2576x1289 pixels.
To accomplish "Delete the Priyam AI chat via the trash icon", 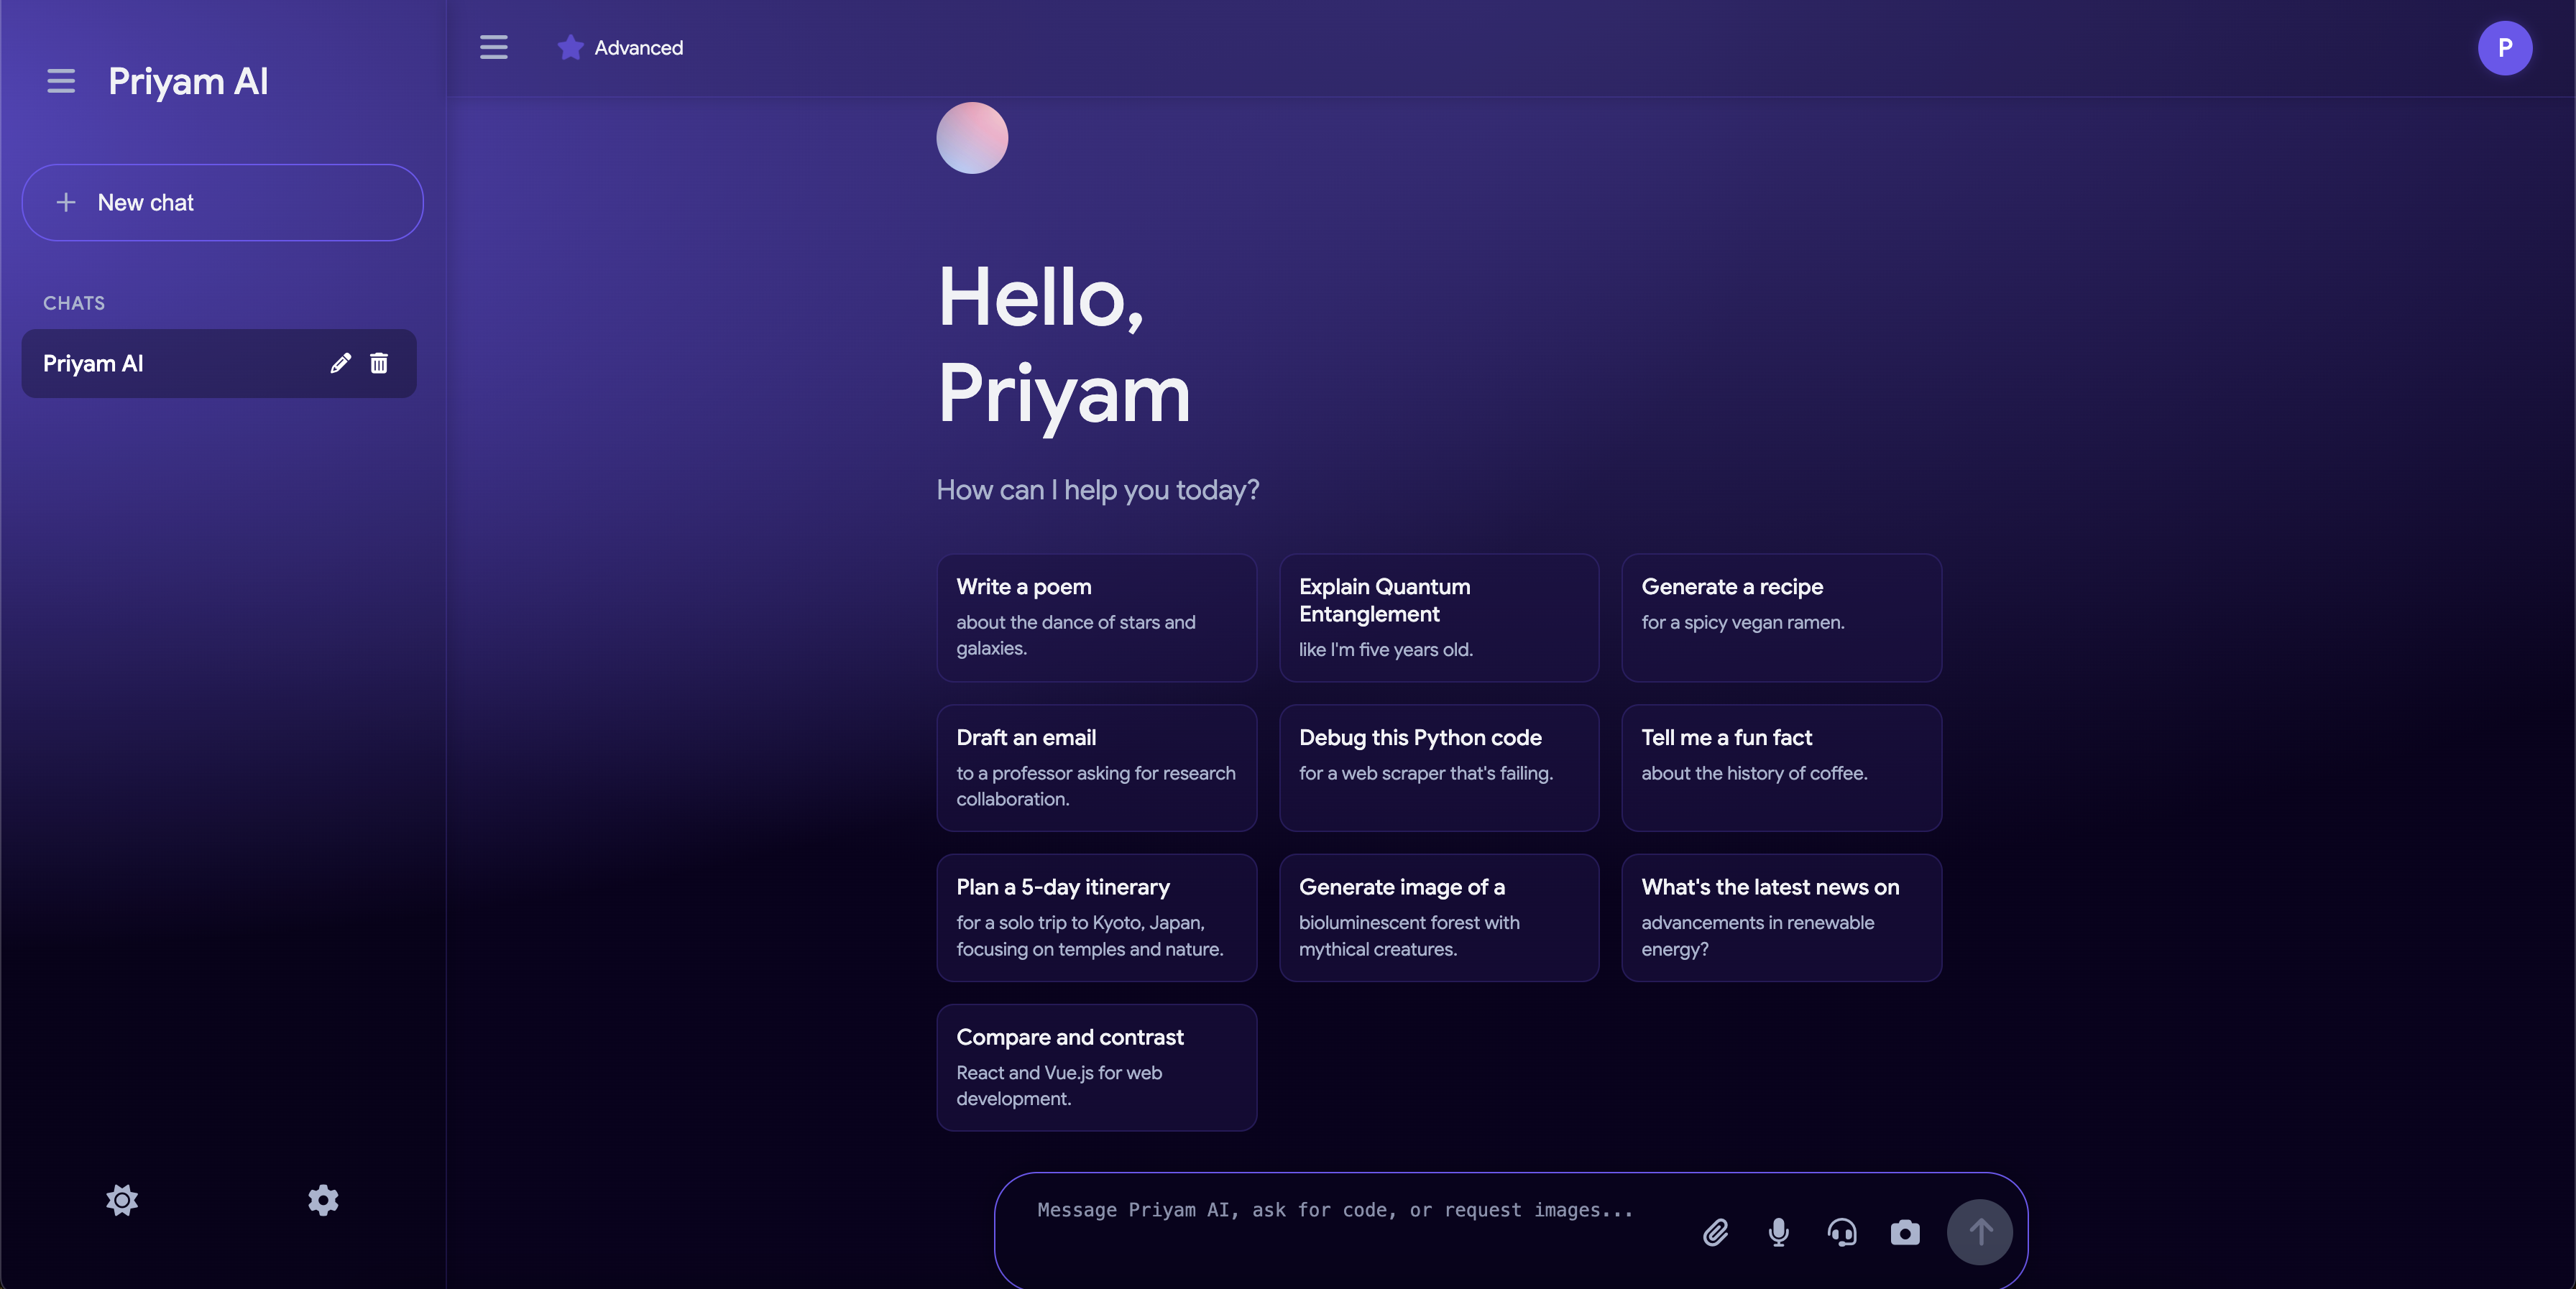I will (x=379, y=363).
